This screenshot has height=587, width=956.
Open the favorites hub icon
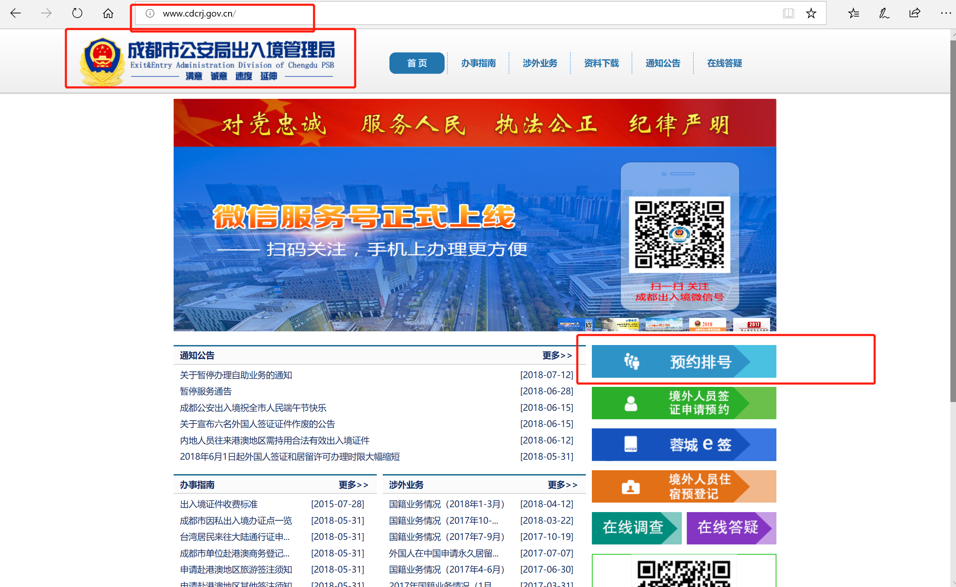(853, 14)
